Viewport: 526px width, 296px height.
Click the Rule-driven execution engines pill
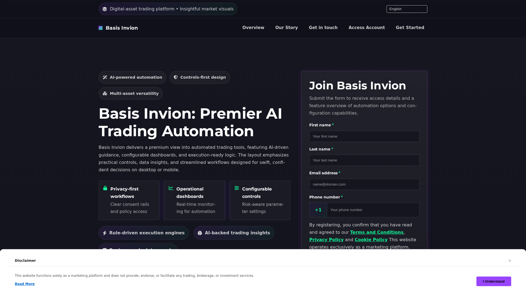click(144, 233)
